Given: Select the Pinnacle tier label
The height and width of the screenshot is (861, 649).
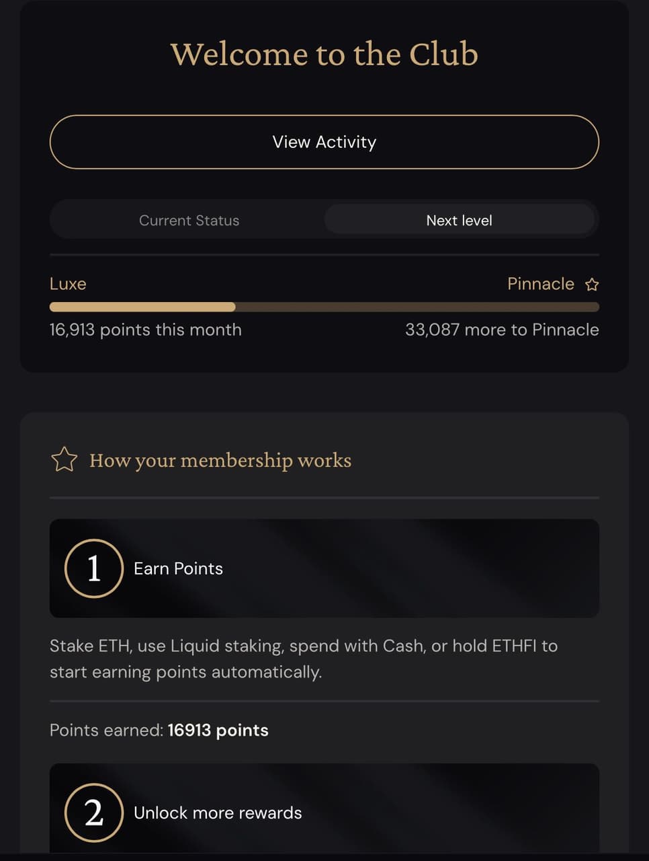Looking at the screenshot, I should (x=540, y=284).
